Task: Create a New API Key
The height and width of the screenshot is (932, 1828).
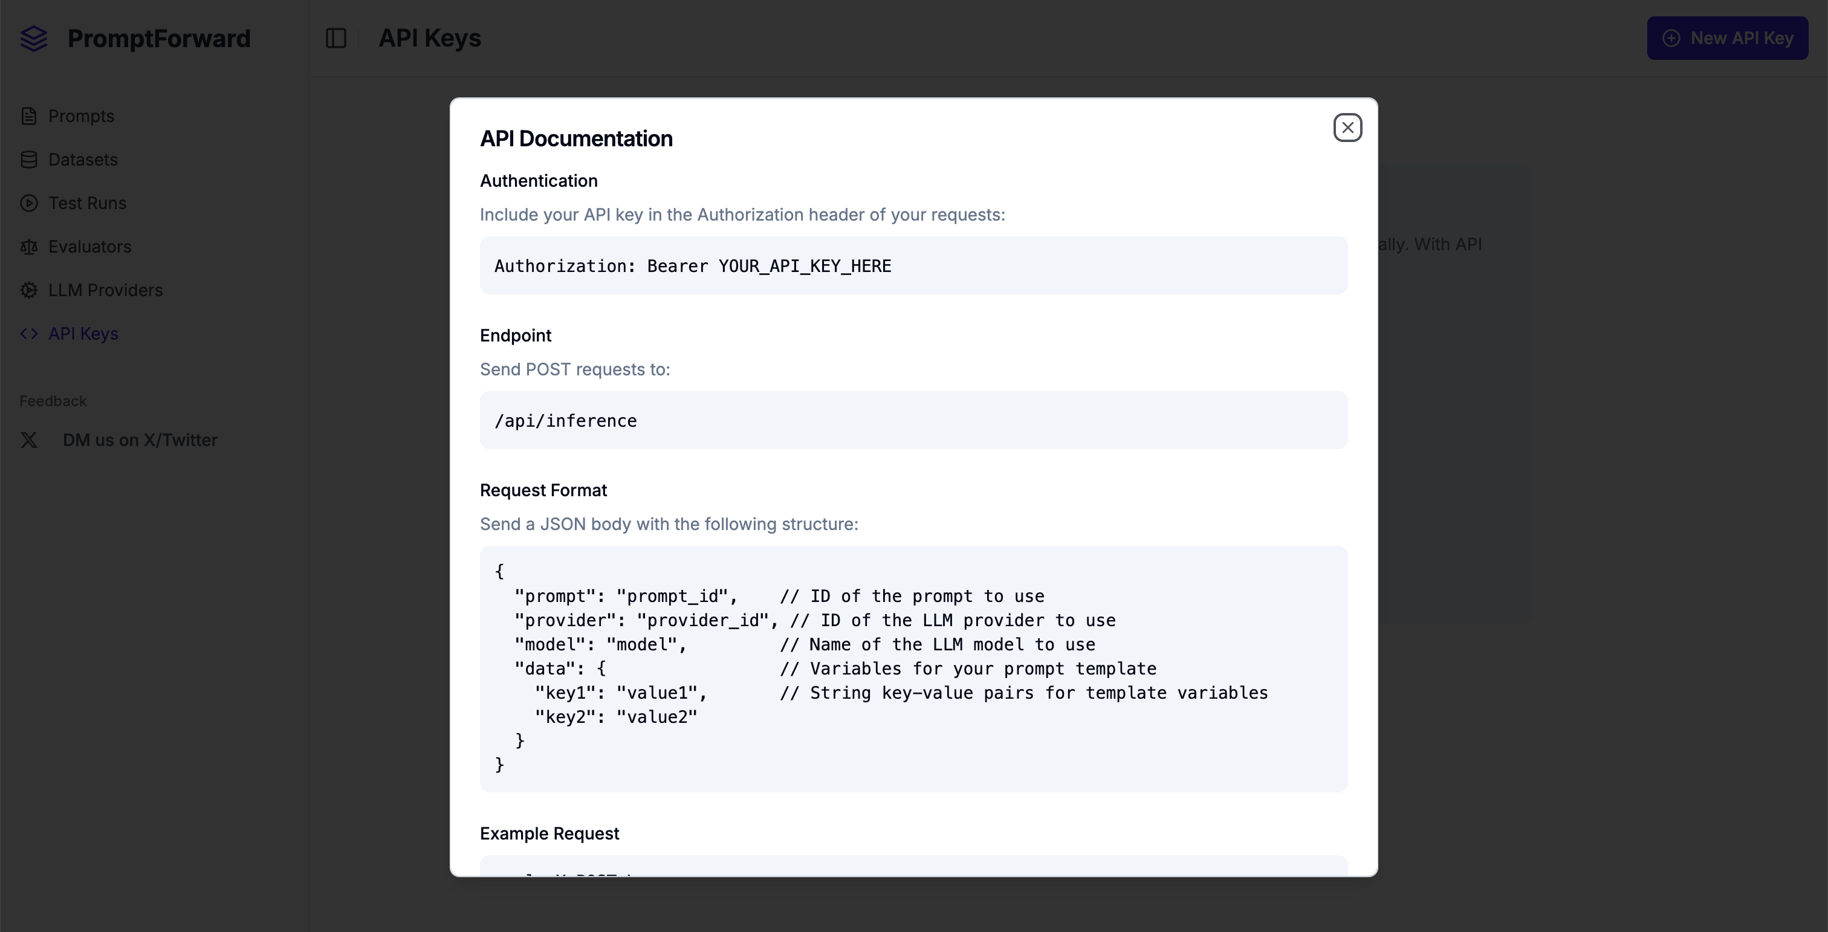Action: pyautogui.click(x=1727, y=37)
